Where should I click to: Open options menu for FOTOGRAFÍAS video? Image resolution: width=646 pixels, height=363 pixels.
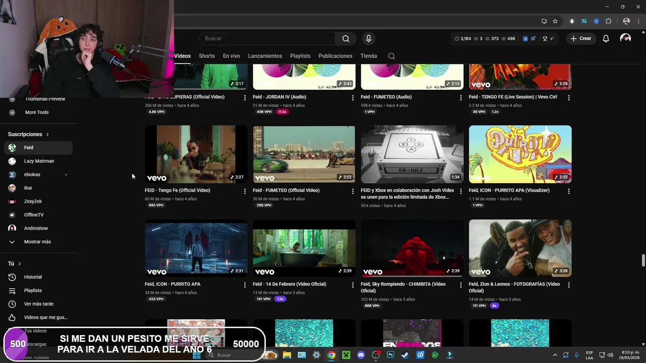pos(569,285)
